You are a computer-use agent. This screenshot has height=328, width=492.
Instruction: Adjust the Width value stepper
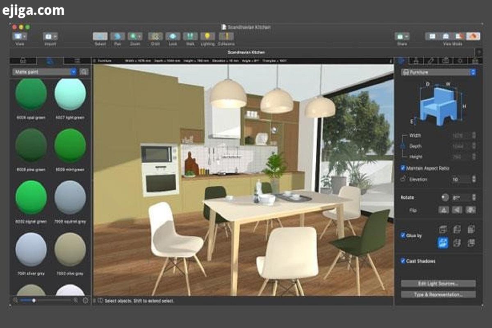pyautogui.click(x=474, y=135)
